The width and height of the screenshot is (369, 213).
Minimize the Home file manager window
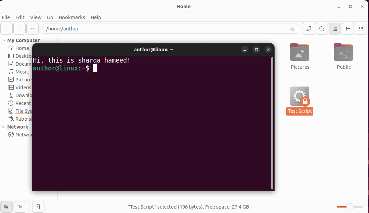click(x=339, y=6)
